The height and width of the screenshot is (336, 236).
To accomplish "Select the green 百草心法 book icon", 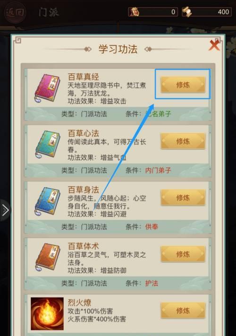I will point(48,145).
